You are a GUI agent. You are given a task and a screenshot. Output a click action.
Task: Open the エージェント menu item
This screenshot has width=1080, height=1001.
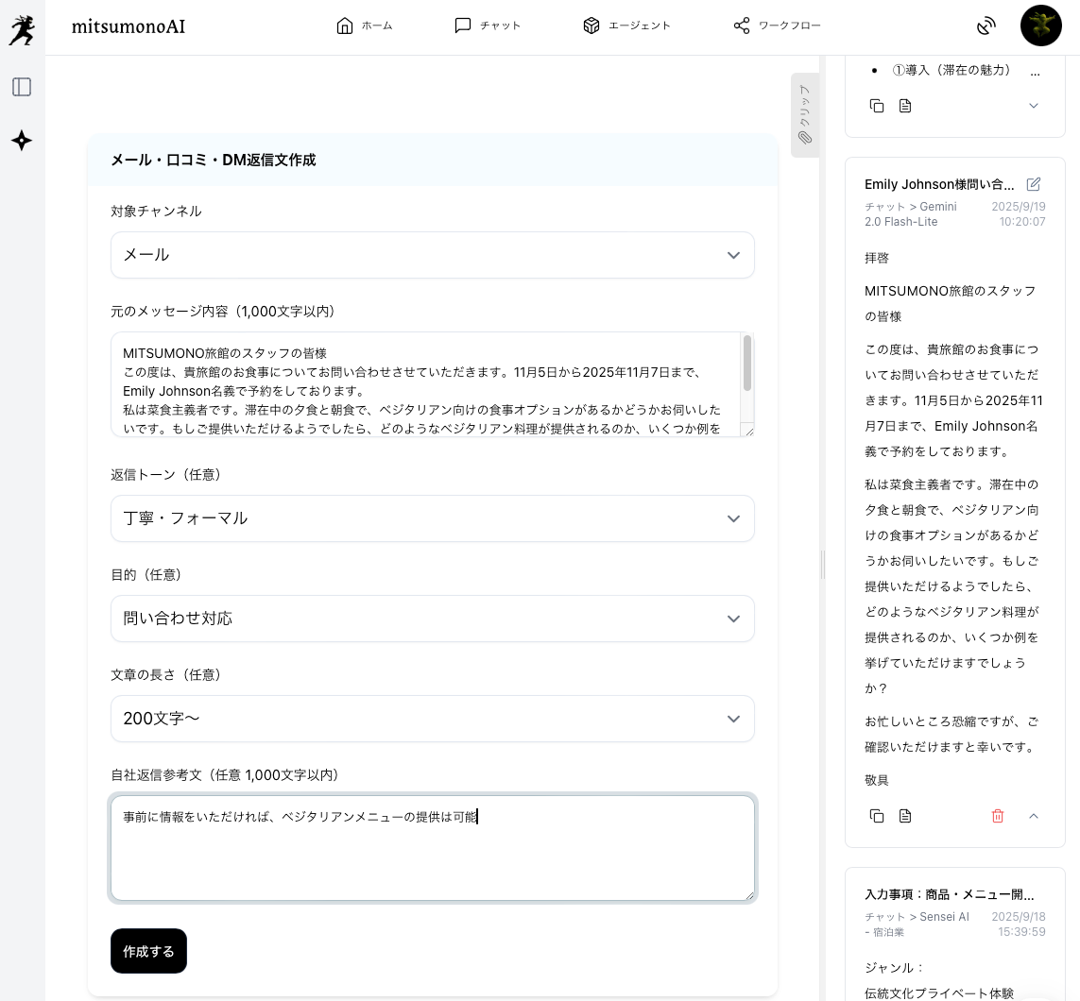pos(626,25)
